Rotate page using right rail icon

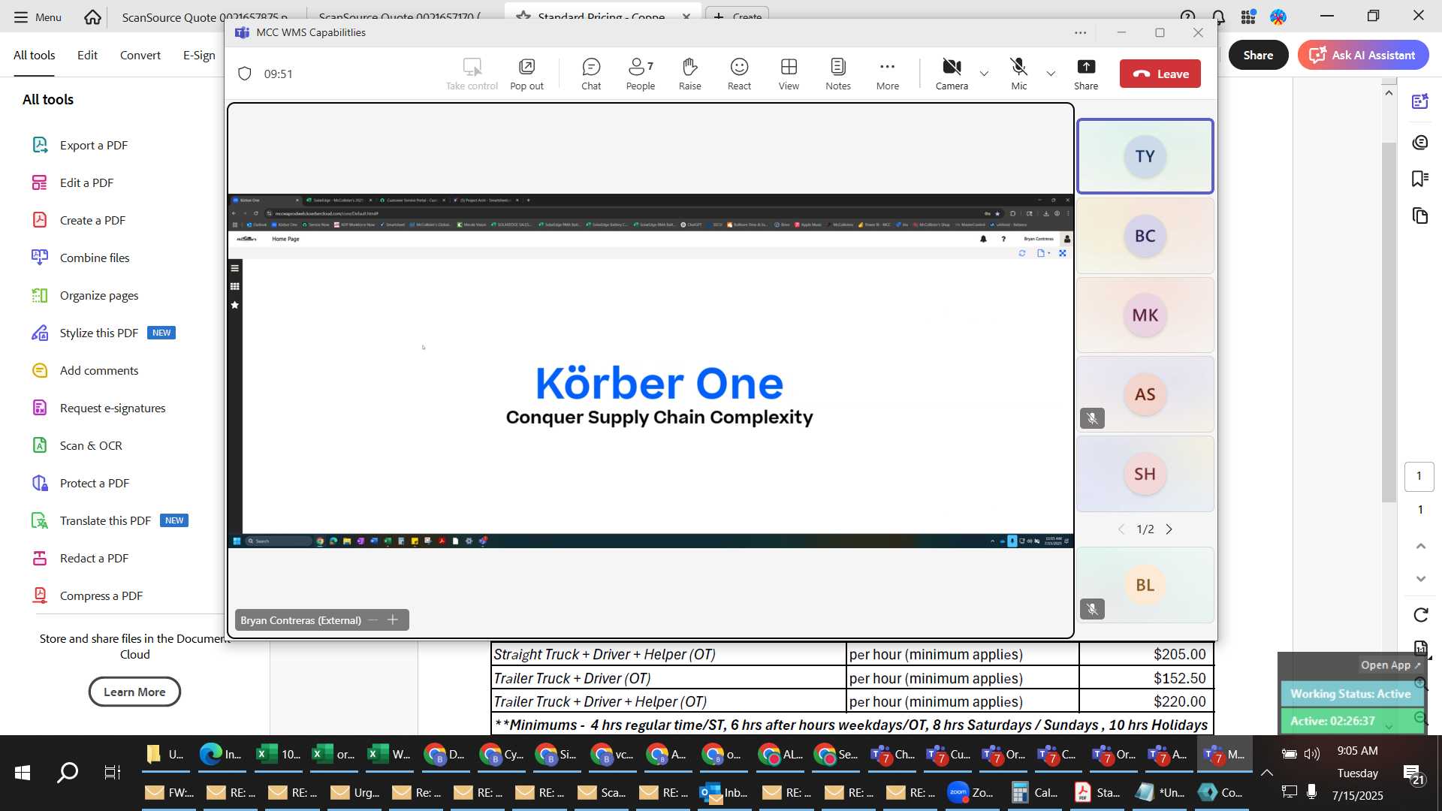pyautogui.click(x=1420, y=615)
